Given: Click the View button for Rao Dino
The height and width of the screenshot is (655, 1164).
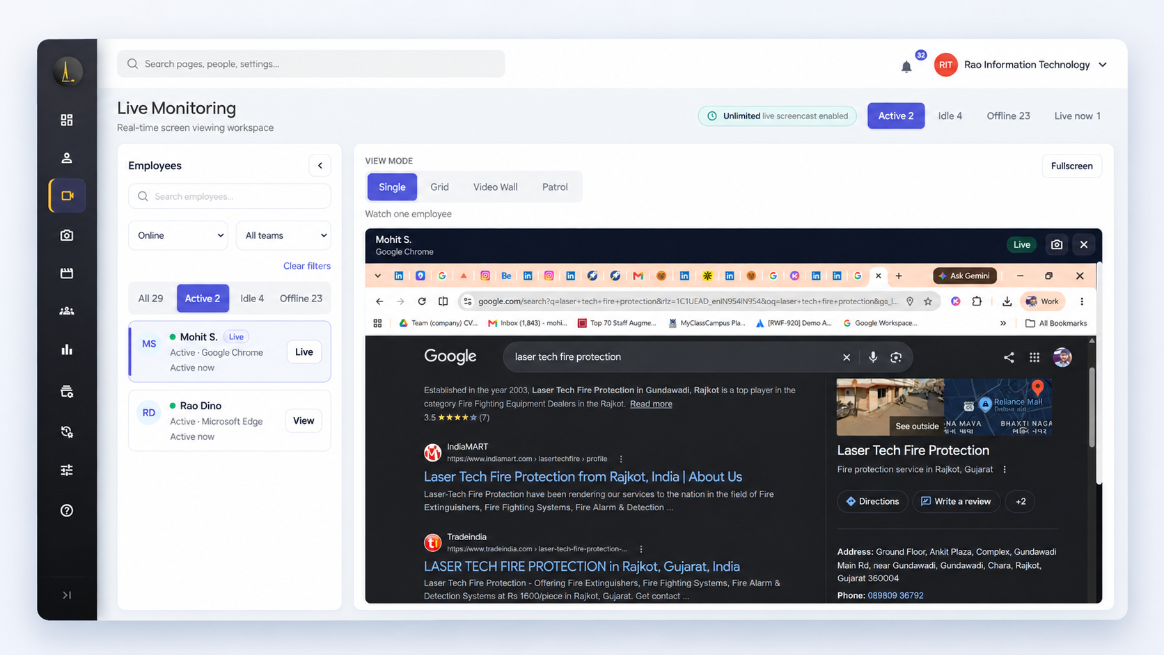Looking at the screenshot, I should [x=304, y=420].
